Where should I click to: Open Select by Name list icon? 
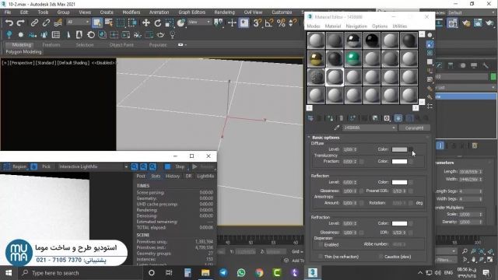pos(109,23)
